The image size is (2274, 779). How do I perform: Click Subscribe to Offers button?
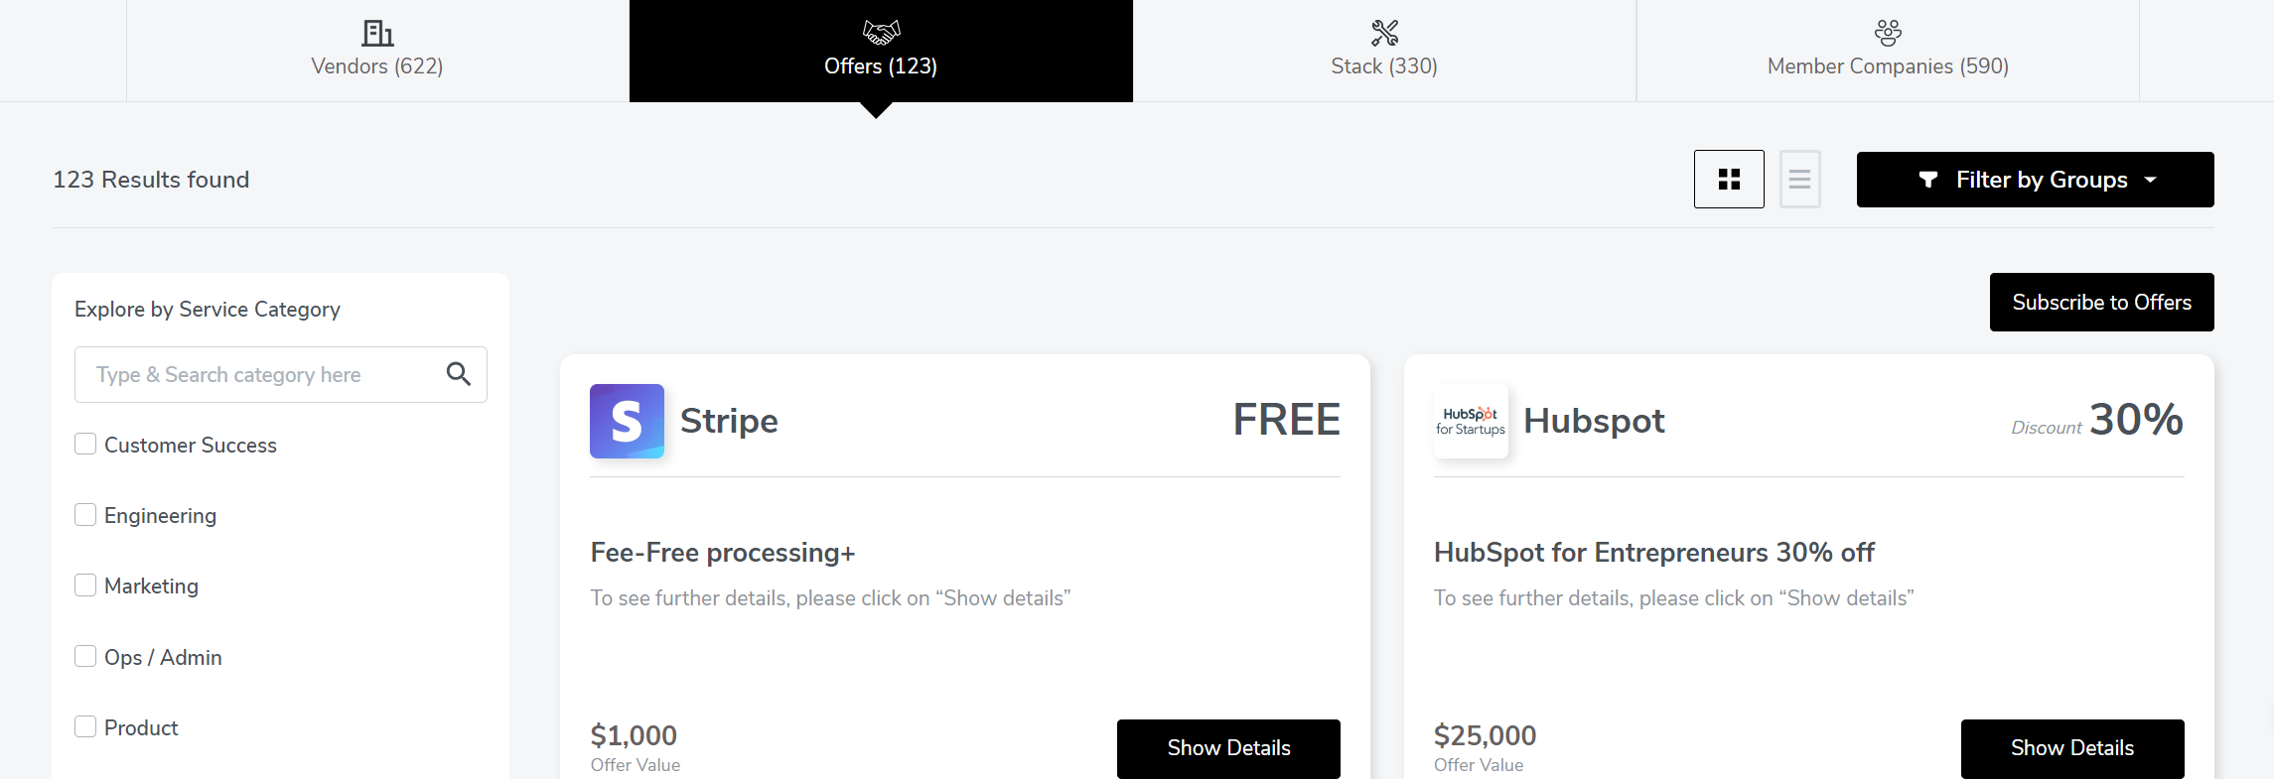click(2101, 302)
